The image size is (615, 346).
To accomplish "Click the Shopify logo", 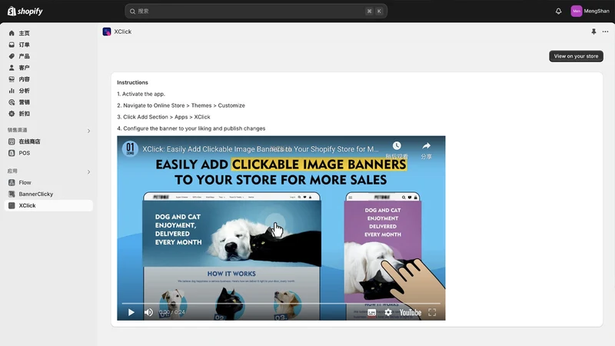I will click(x=25, y=11).
